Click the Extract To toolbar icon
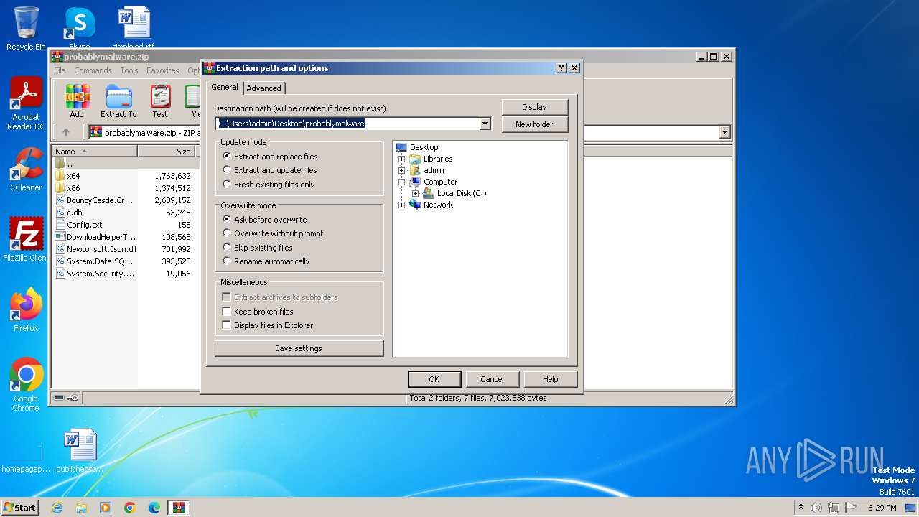This screenshot has height=517, width=919. 118,101
